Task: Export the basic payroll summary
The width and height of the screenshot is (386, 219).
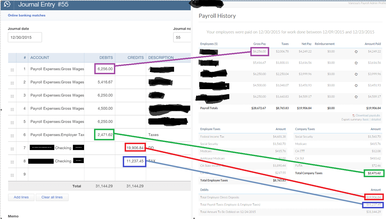Action: coord(366,119)
